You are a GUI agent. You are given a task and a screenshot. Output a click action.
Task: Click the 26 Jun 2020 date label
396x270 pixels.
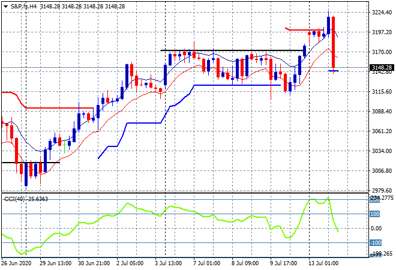point(16,263)
